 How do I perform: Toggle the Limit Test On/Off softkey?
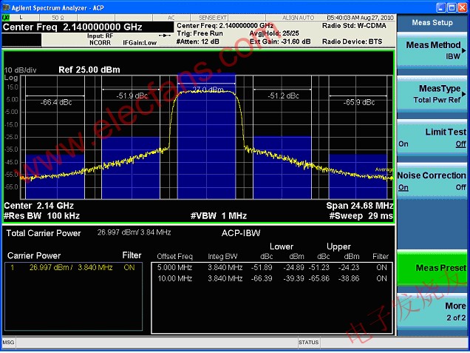tap(432, 138)
